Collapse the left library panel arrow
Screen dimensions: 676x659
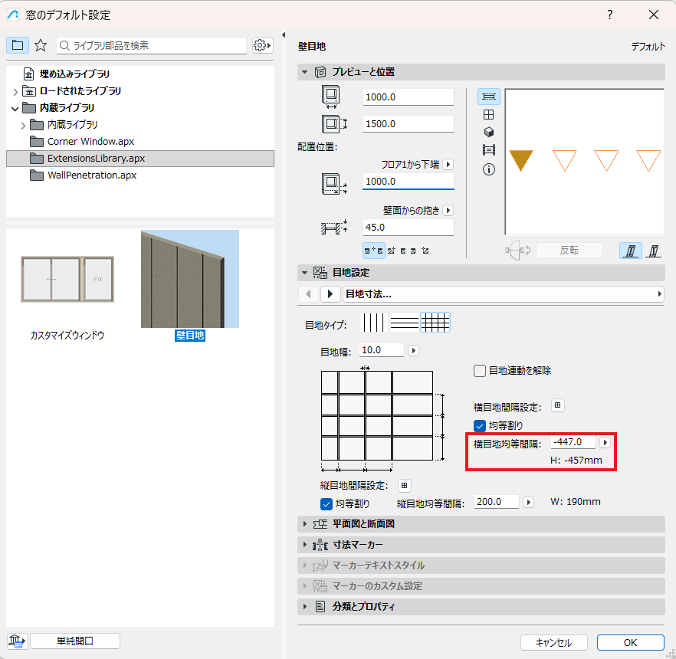pos(284,35)
